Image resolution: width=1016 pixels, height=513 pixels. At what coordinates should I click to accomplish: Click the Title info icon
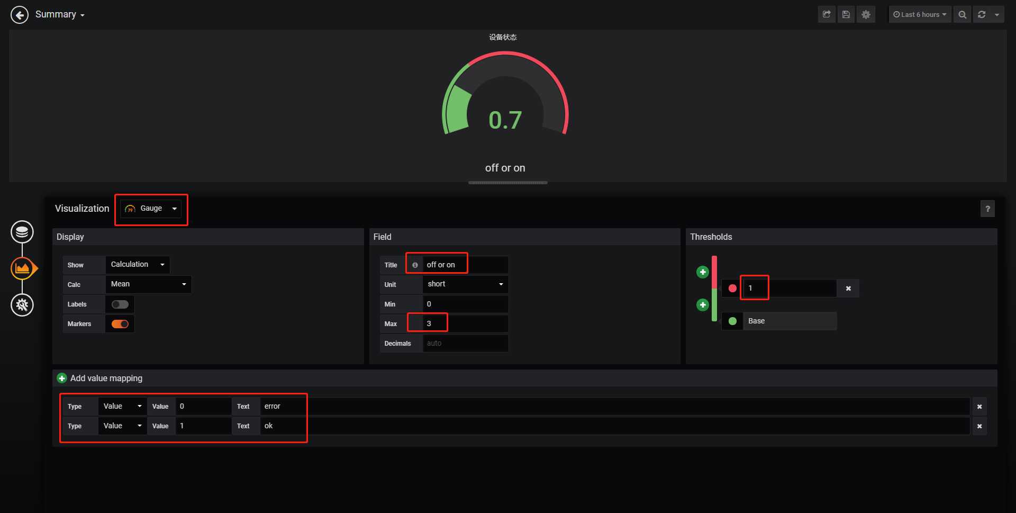415,265
